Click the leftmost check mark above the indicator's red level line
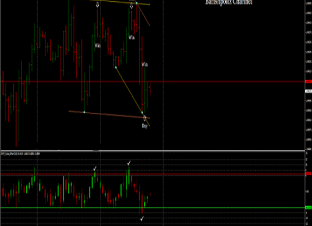This screenshot has height=226, width=312. click(x=95, y=169)
